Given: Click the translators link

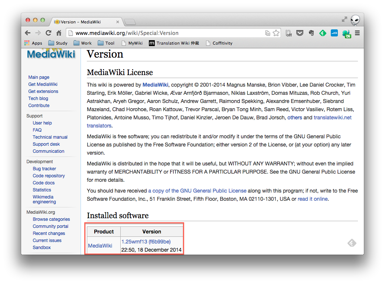Looking at the screenshot, I should tap(99, 126).
